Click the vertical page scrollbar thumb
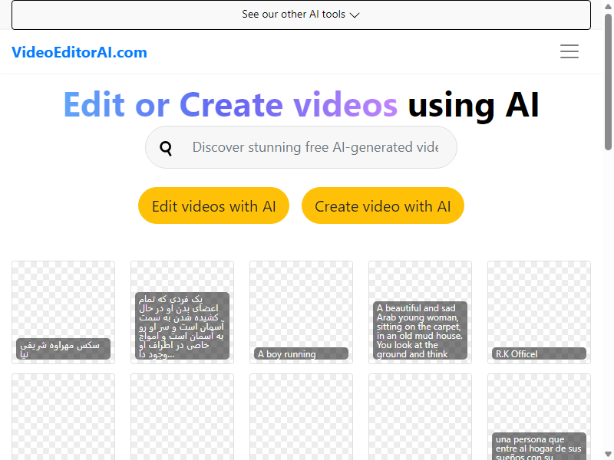The width and height of the screenshot is (614, 460). pyautogui.click(x=608, y=82)
